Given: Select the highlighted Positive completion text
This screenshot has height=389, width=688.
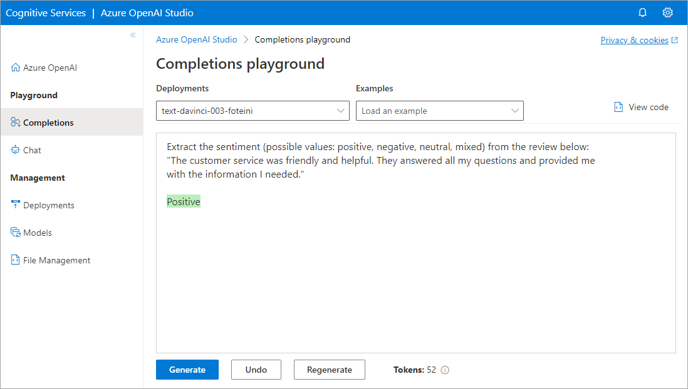Looking at the screenshot, I should point(183,201).
